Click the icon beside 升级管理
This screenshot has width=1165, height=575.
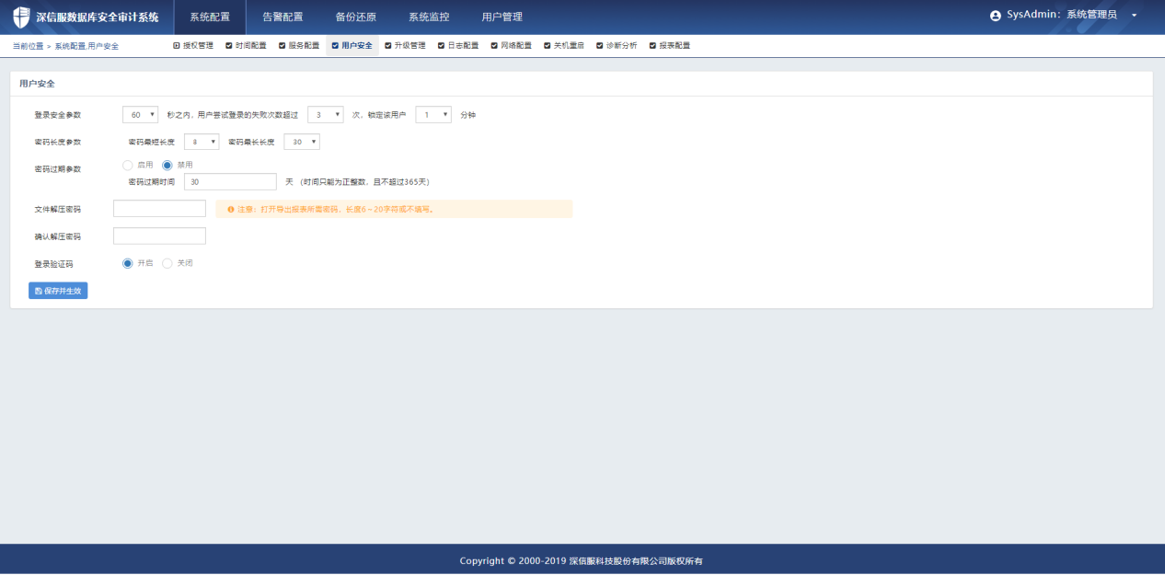pyautogui.click(x=388, y=45)
